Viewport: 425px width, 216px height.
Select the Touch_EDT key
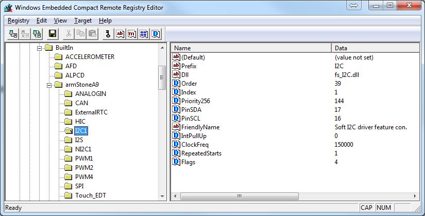coord(91,195)
